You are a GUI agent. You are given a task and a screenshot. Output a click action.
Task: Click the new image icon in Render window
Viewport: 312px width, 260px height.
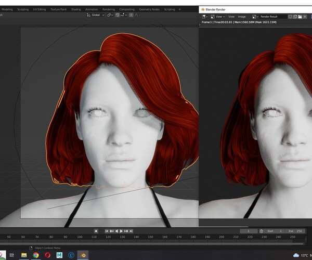[x=295, y=17]
